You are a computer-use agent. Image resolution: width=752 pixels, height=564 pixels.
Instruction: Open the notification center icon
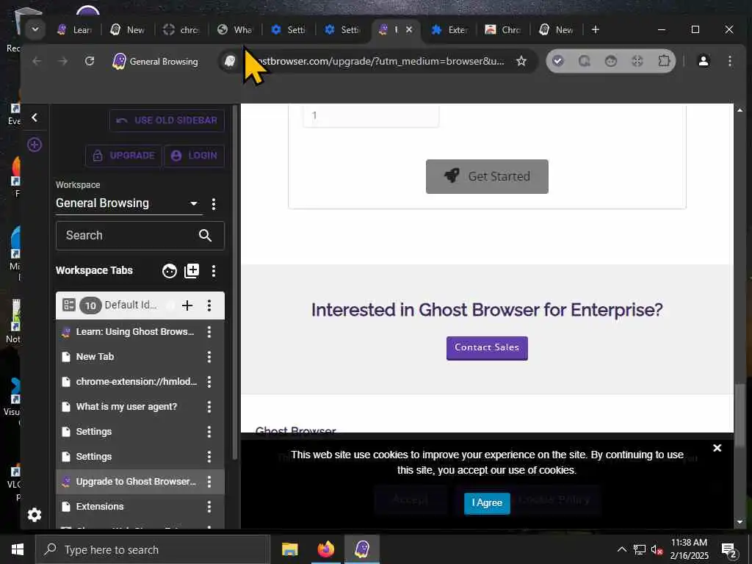tap(729, 550)
